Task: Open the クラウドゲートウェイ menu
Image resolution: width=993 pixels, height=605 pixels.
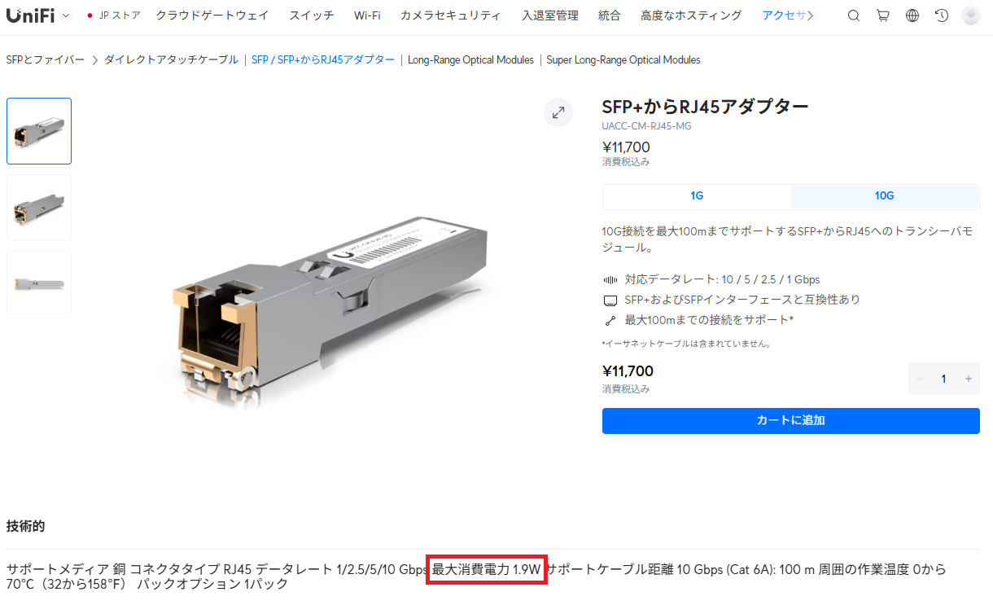Action: (x=212, y=15)
